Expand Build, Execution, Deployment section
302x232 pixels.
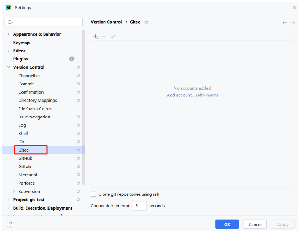[8, 208]
